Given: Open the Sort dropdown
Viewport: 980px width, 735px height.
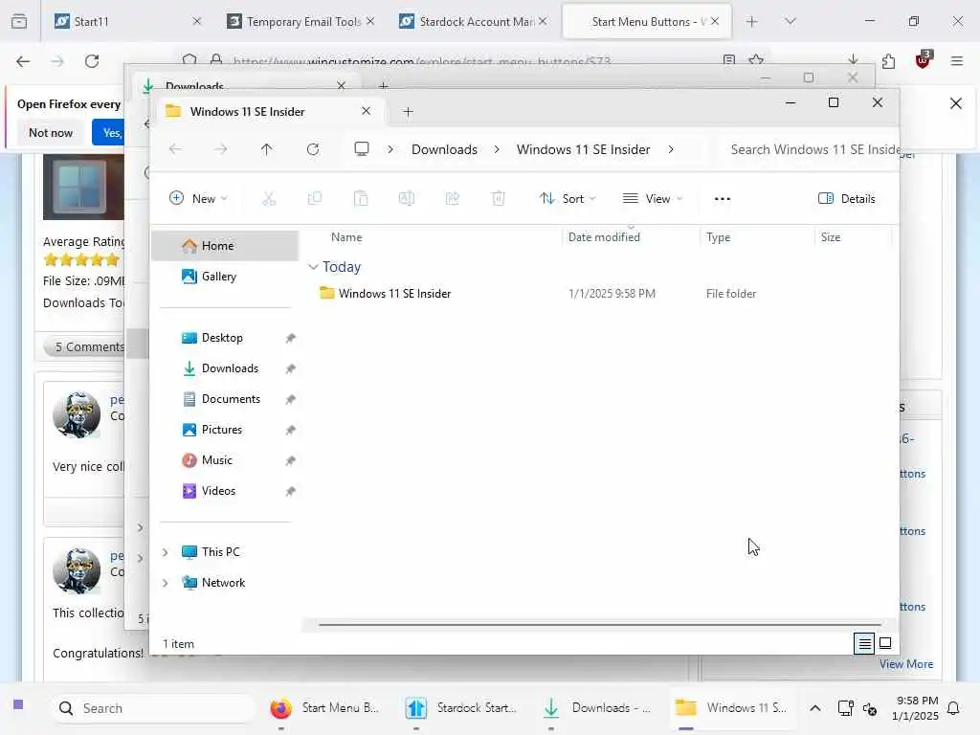Looking at the screenshot, I should point(568,199).
